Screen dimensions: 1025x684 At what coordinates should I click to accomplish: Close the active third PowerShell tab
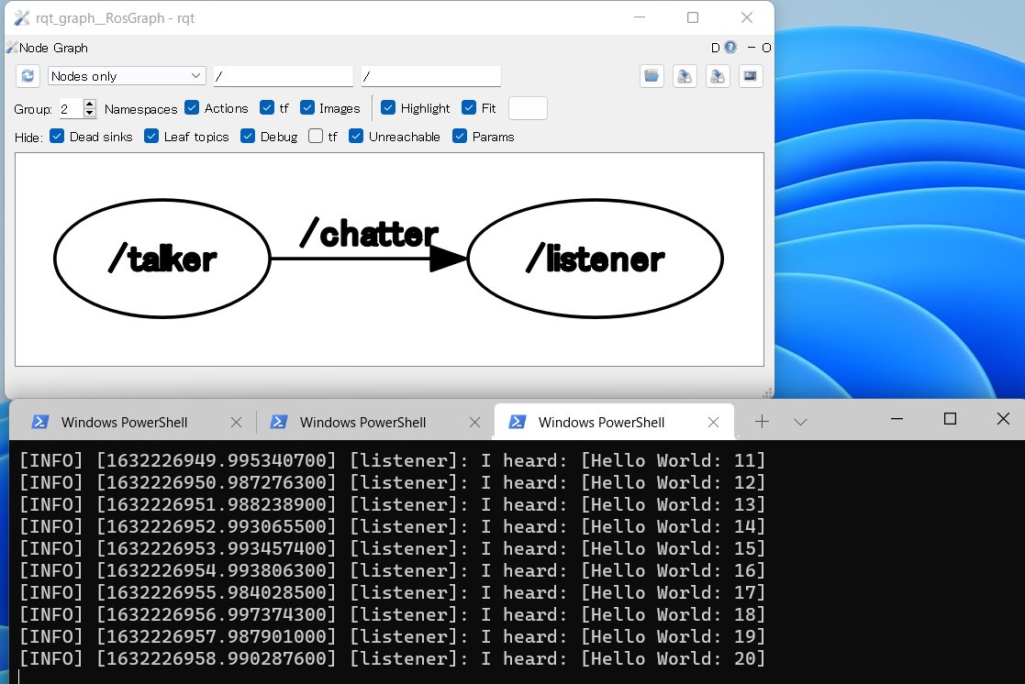click(713, 423)
